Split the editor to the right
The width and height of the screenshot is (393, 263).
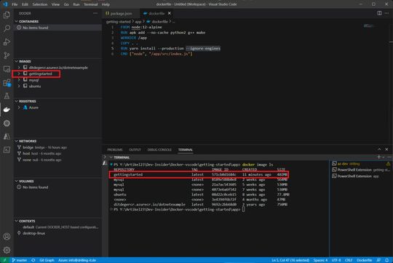379,13
